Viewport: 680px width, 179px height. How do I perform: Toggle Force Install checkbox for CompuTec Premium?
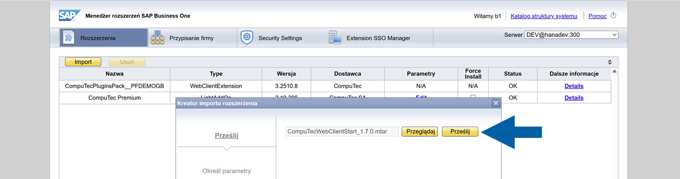473,97
